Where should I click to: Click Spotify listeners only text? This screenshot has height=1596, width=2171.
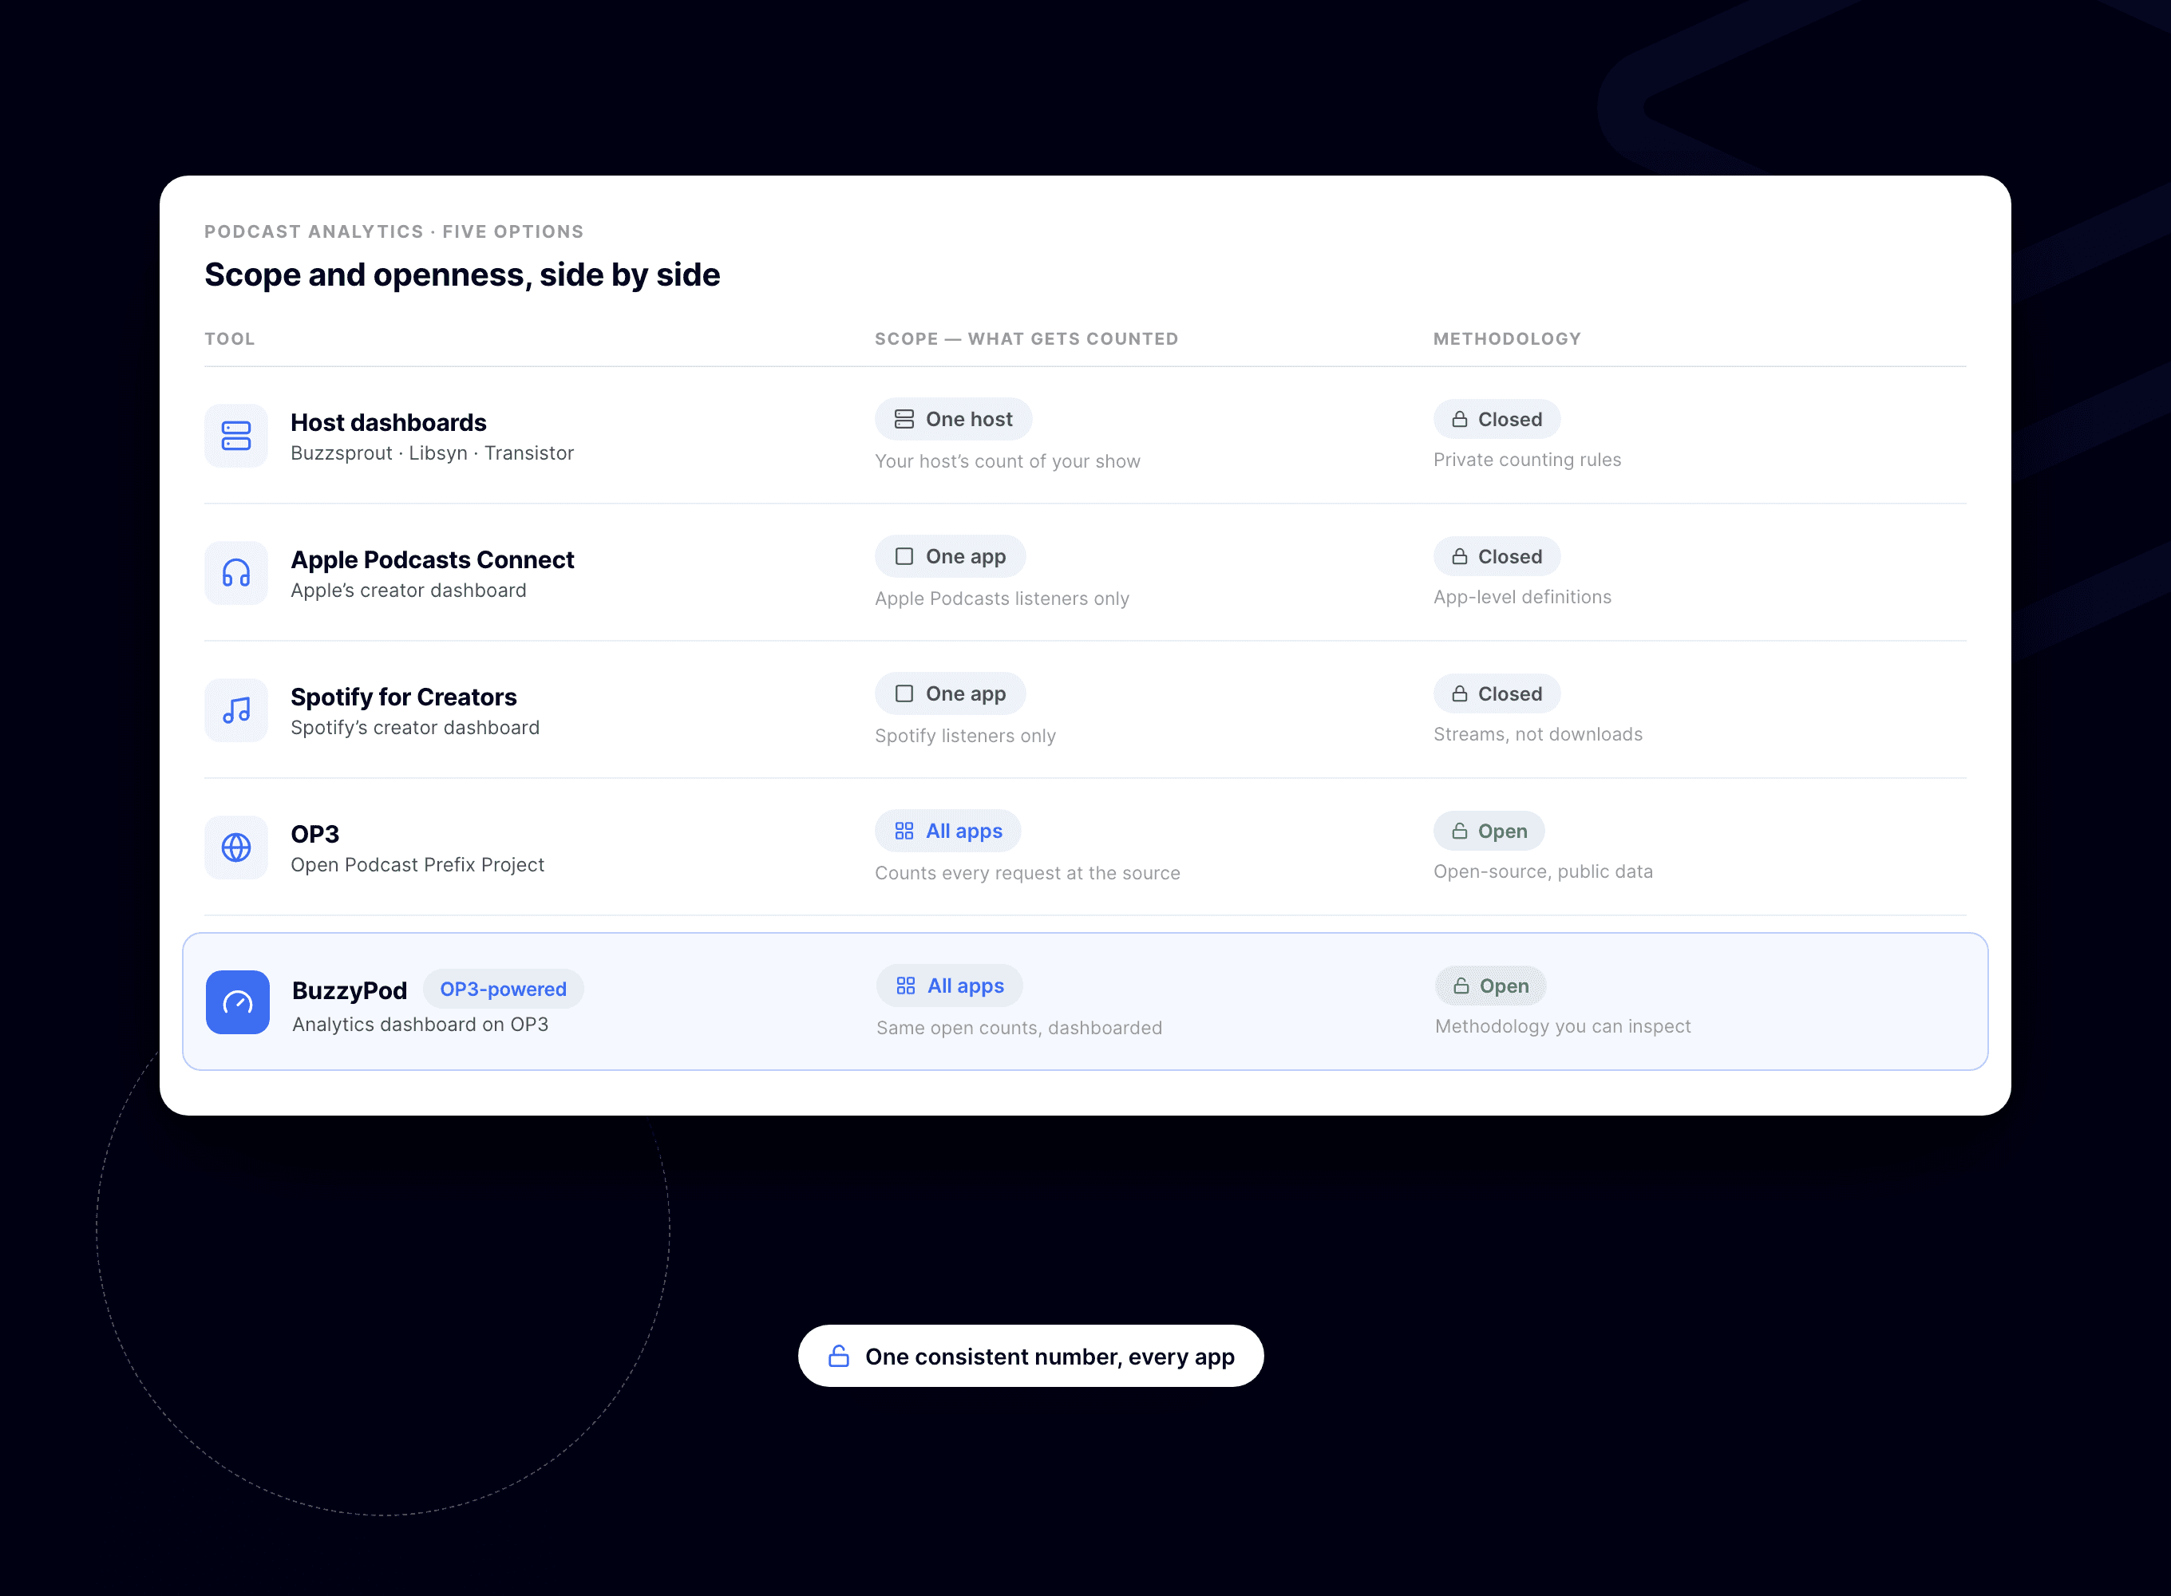point(965,735)
